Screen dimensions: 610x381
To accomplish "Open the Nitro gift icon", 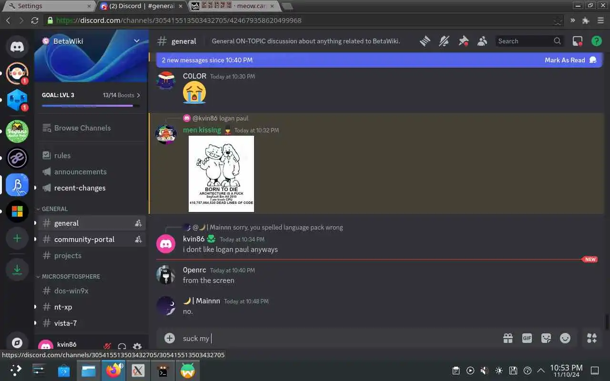I will tap(508, 338).
